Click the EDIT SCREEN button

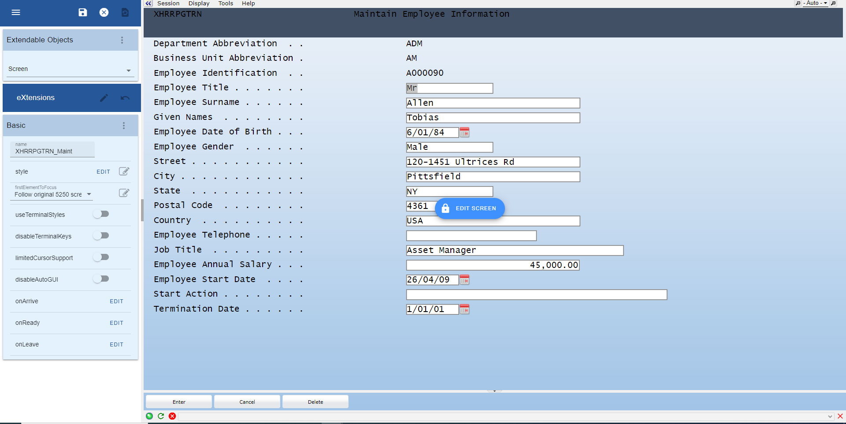coord(470,208)
